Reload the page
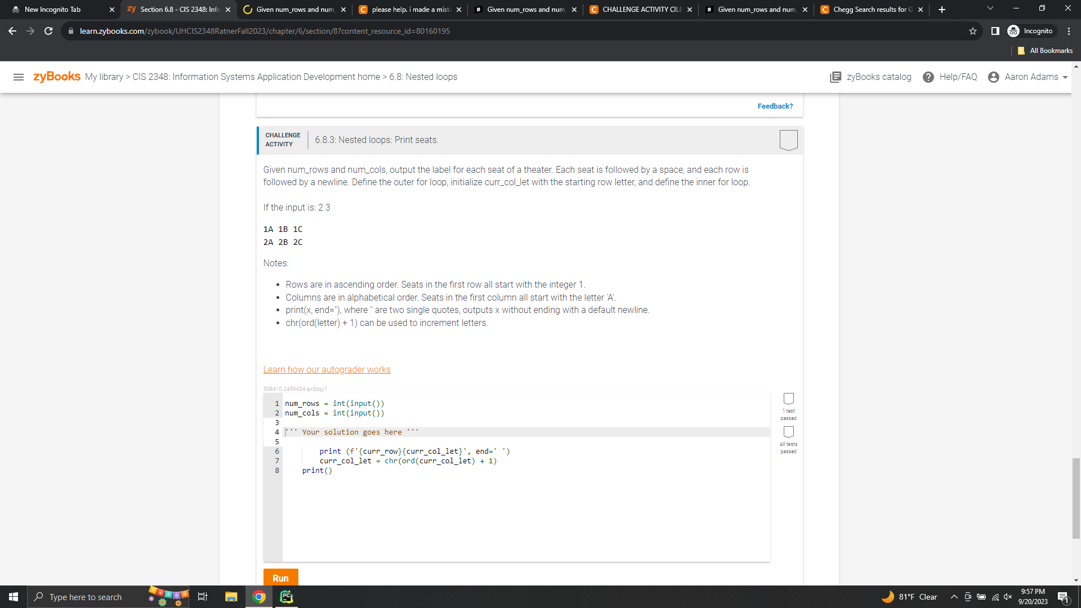 [x=48, y=31]
